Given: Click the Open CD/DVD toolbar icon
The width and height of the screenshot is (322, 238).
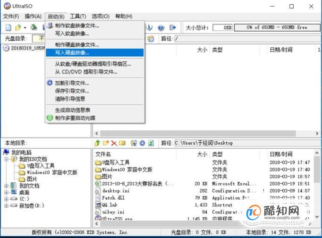Looking at the screenshot, I should [34, 27].
